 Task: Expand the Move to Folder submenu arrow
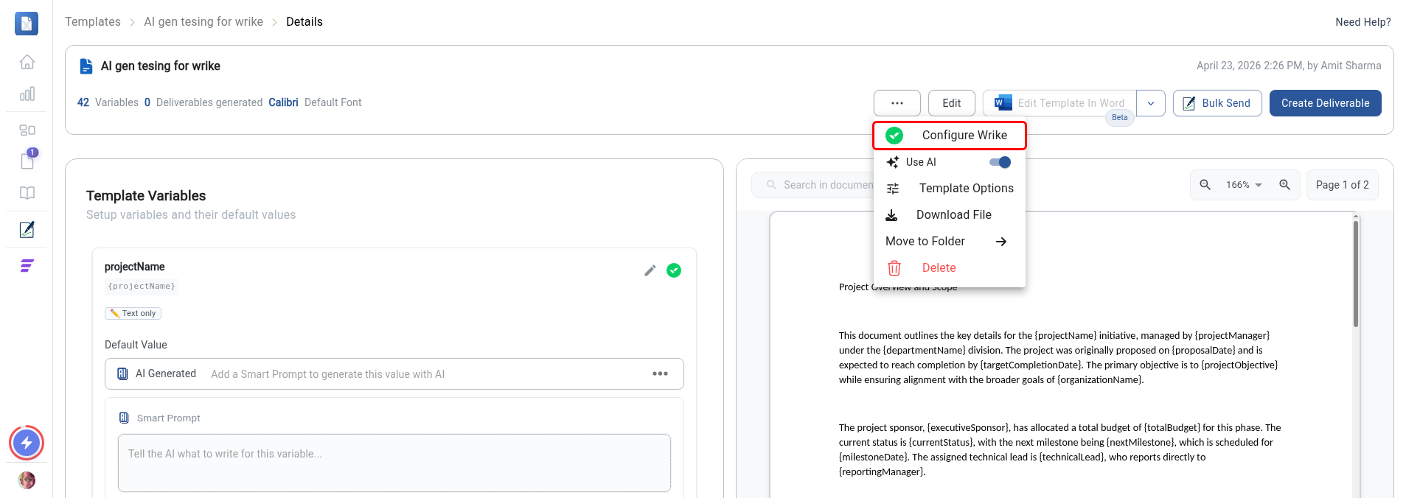(1001, 242)
